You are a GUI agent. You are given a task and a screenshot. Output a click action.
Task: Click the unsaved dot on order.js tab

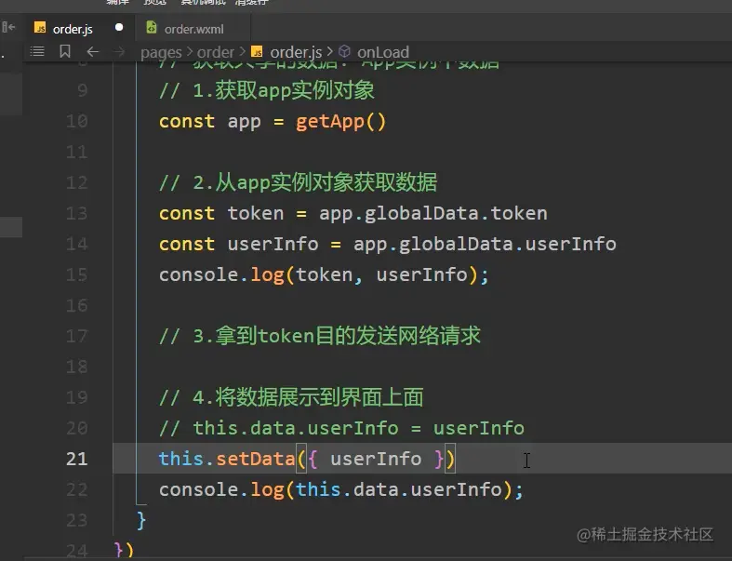tap(119, 28)
